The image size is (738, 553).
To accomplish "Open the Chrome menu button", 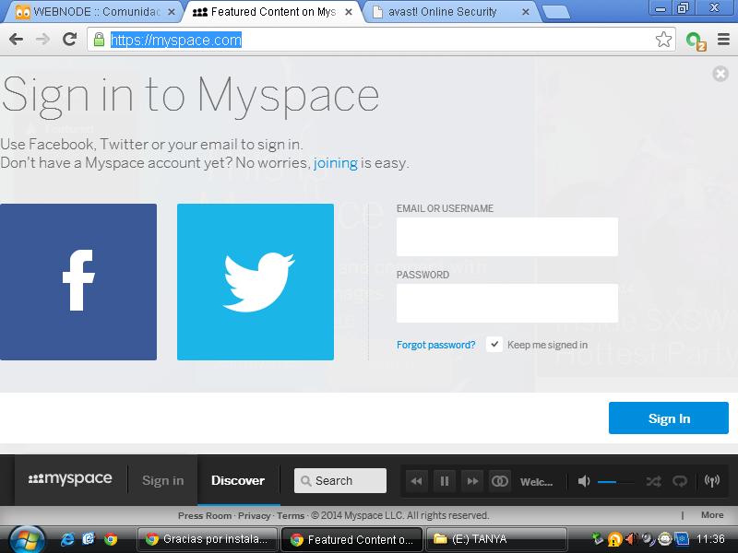I will coord(722,40).
